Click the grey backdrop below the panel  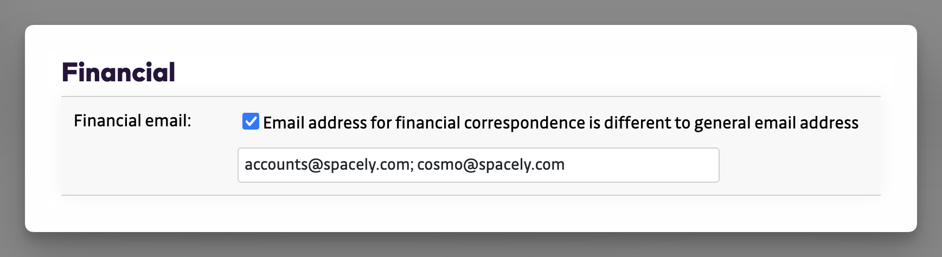tap(471, 245)
